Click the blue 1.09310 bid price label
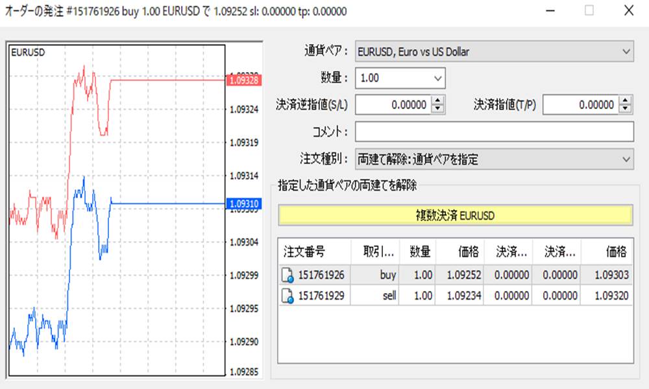The width and height of the screenshot is (649, 389). pyautogui.click(x=244, y=204)
